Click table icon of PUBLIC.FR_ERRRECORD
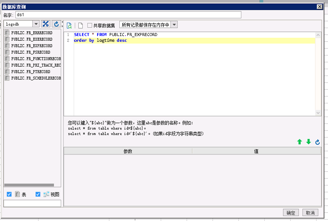Image resolution: width=328 pixels, height=221 pixels. [7, 32]
